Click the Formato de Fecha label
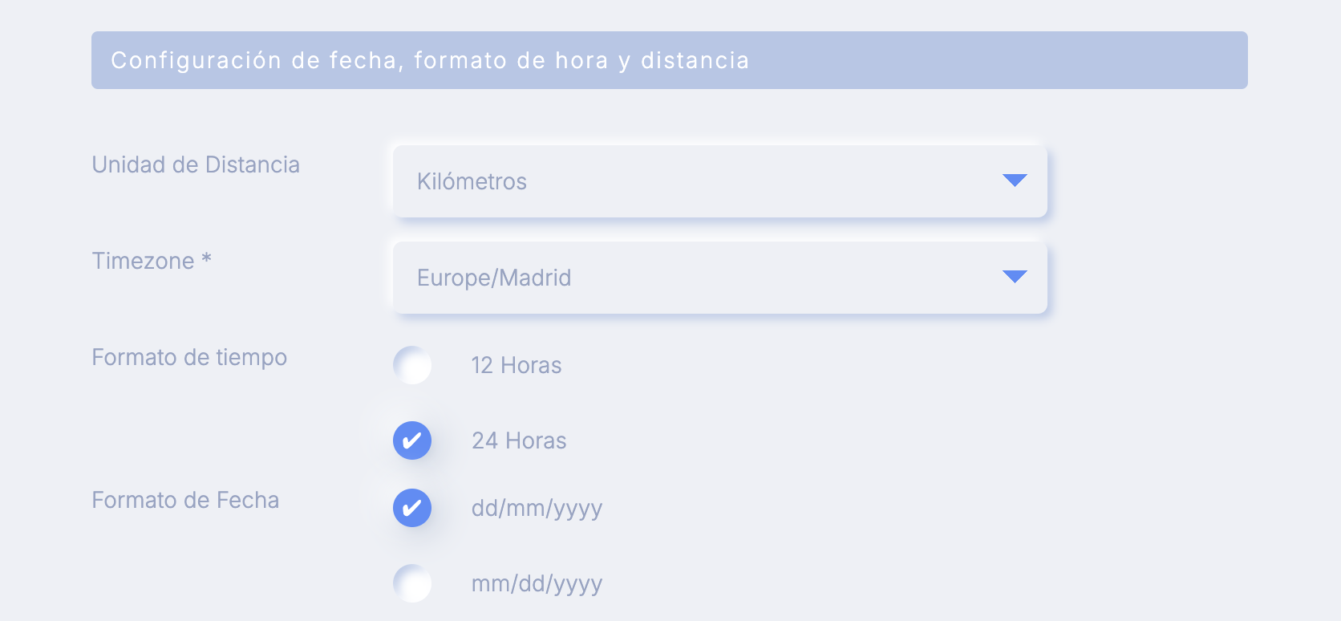 click(x=185, y=500)
